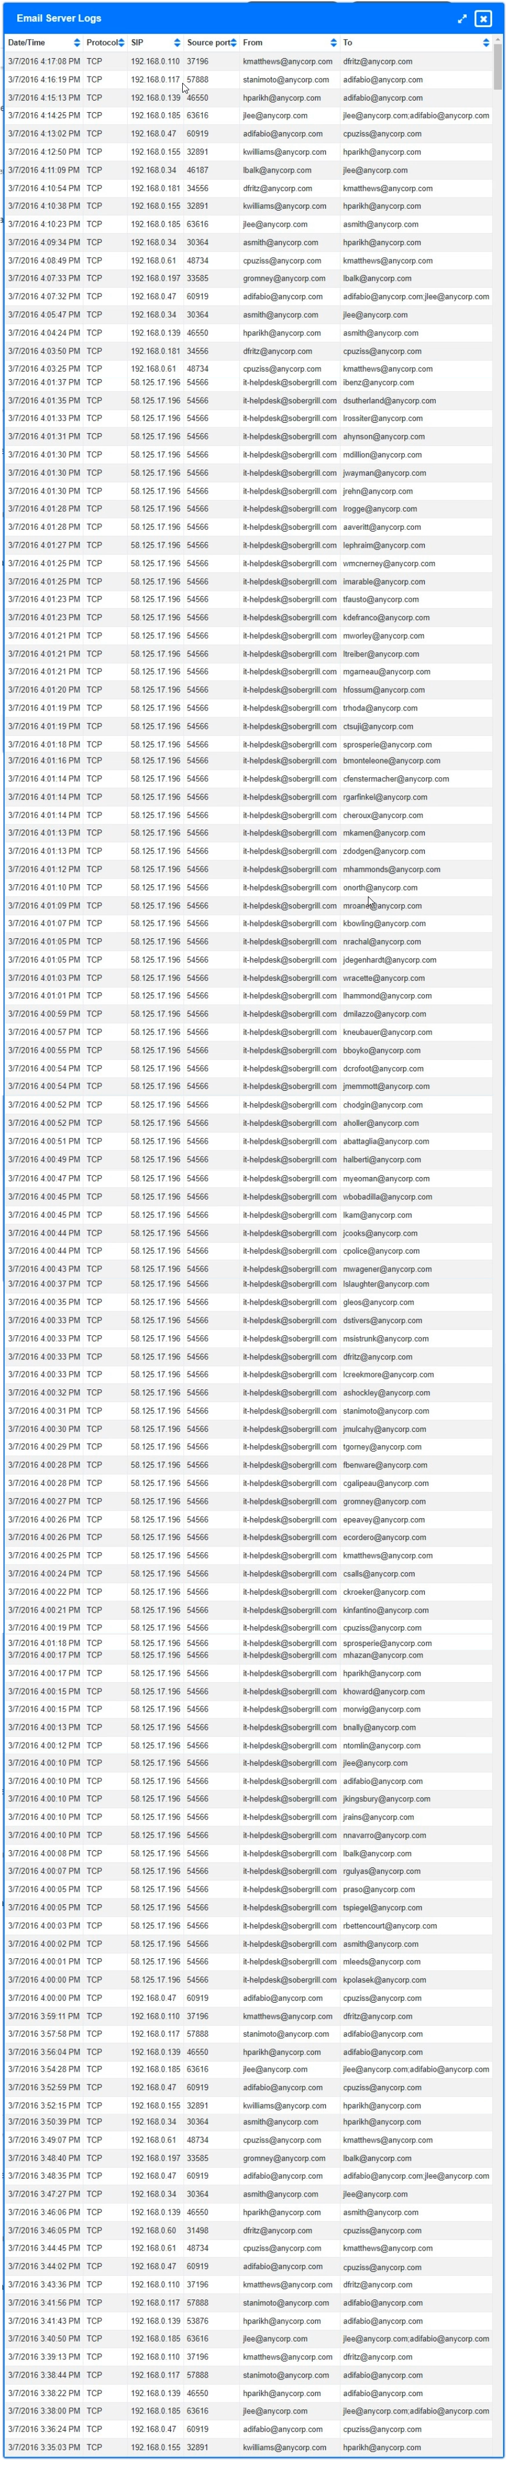Click recipient cgalipeau@anycorp.com
The height and width of the screenshot is (2479, 522).
(386, 1484)
